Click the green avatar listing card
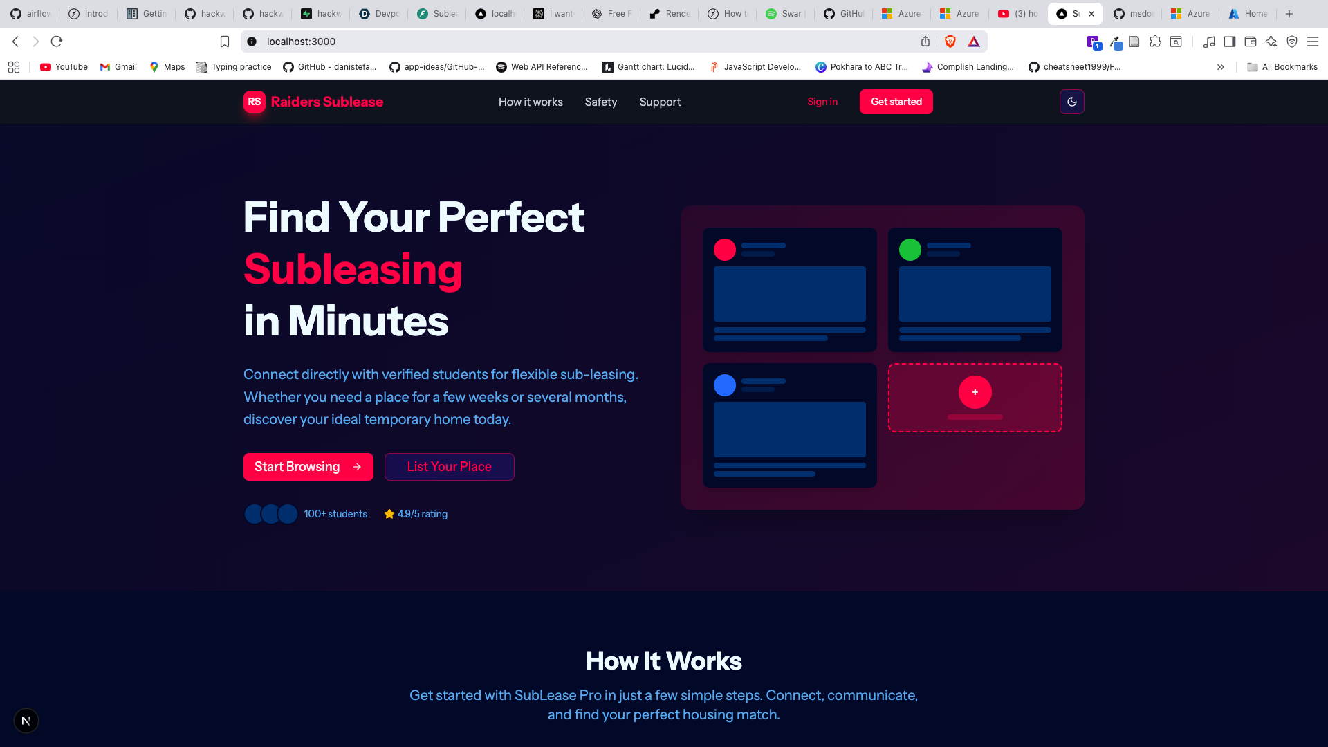Viewport: 1328px width, 747px height. pos(975,290)
